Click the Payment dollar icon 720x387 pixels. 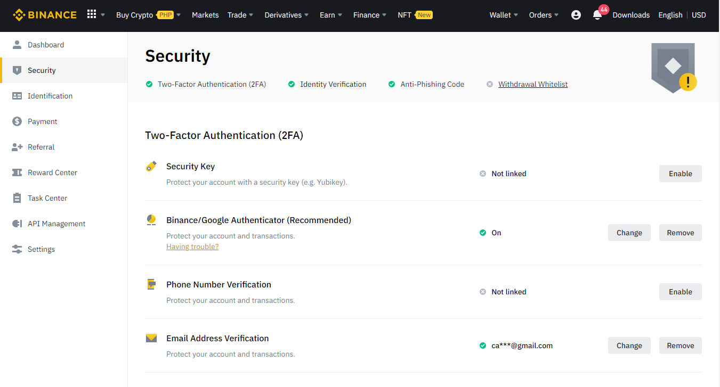[17, 121]
